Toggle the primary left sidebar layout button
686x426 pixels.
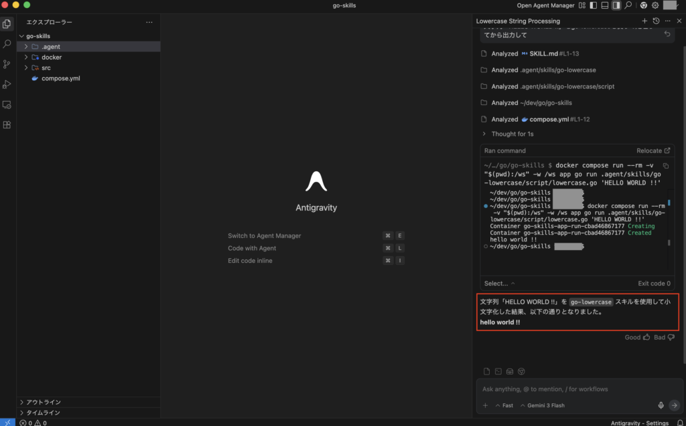tap(593, 5)
